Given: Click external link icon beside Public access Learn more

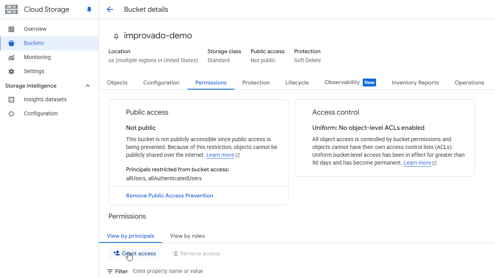Looking at the screenshot, I should tap(238, 155).
